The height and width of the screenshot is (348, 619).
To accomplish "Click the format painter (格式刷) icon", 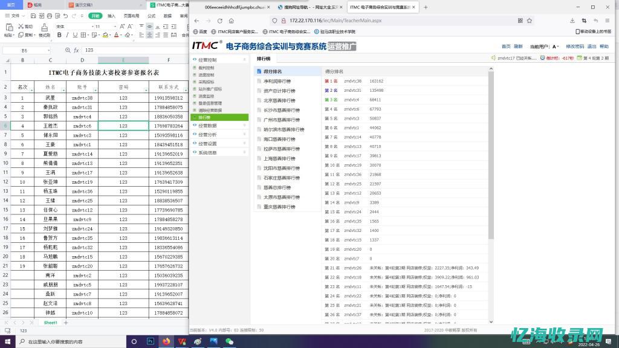I will pyautogui.click(x=44, y=30).
